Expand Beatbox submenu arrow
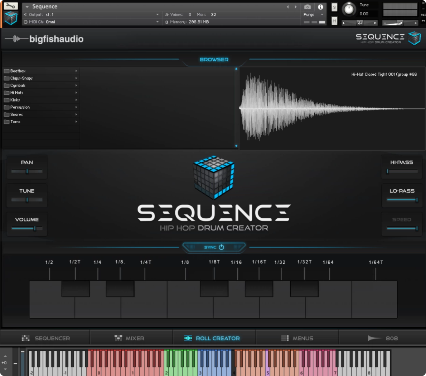426x376 pixels. pyautogui.click(x=76, y=71)
